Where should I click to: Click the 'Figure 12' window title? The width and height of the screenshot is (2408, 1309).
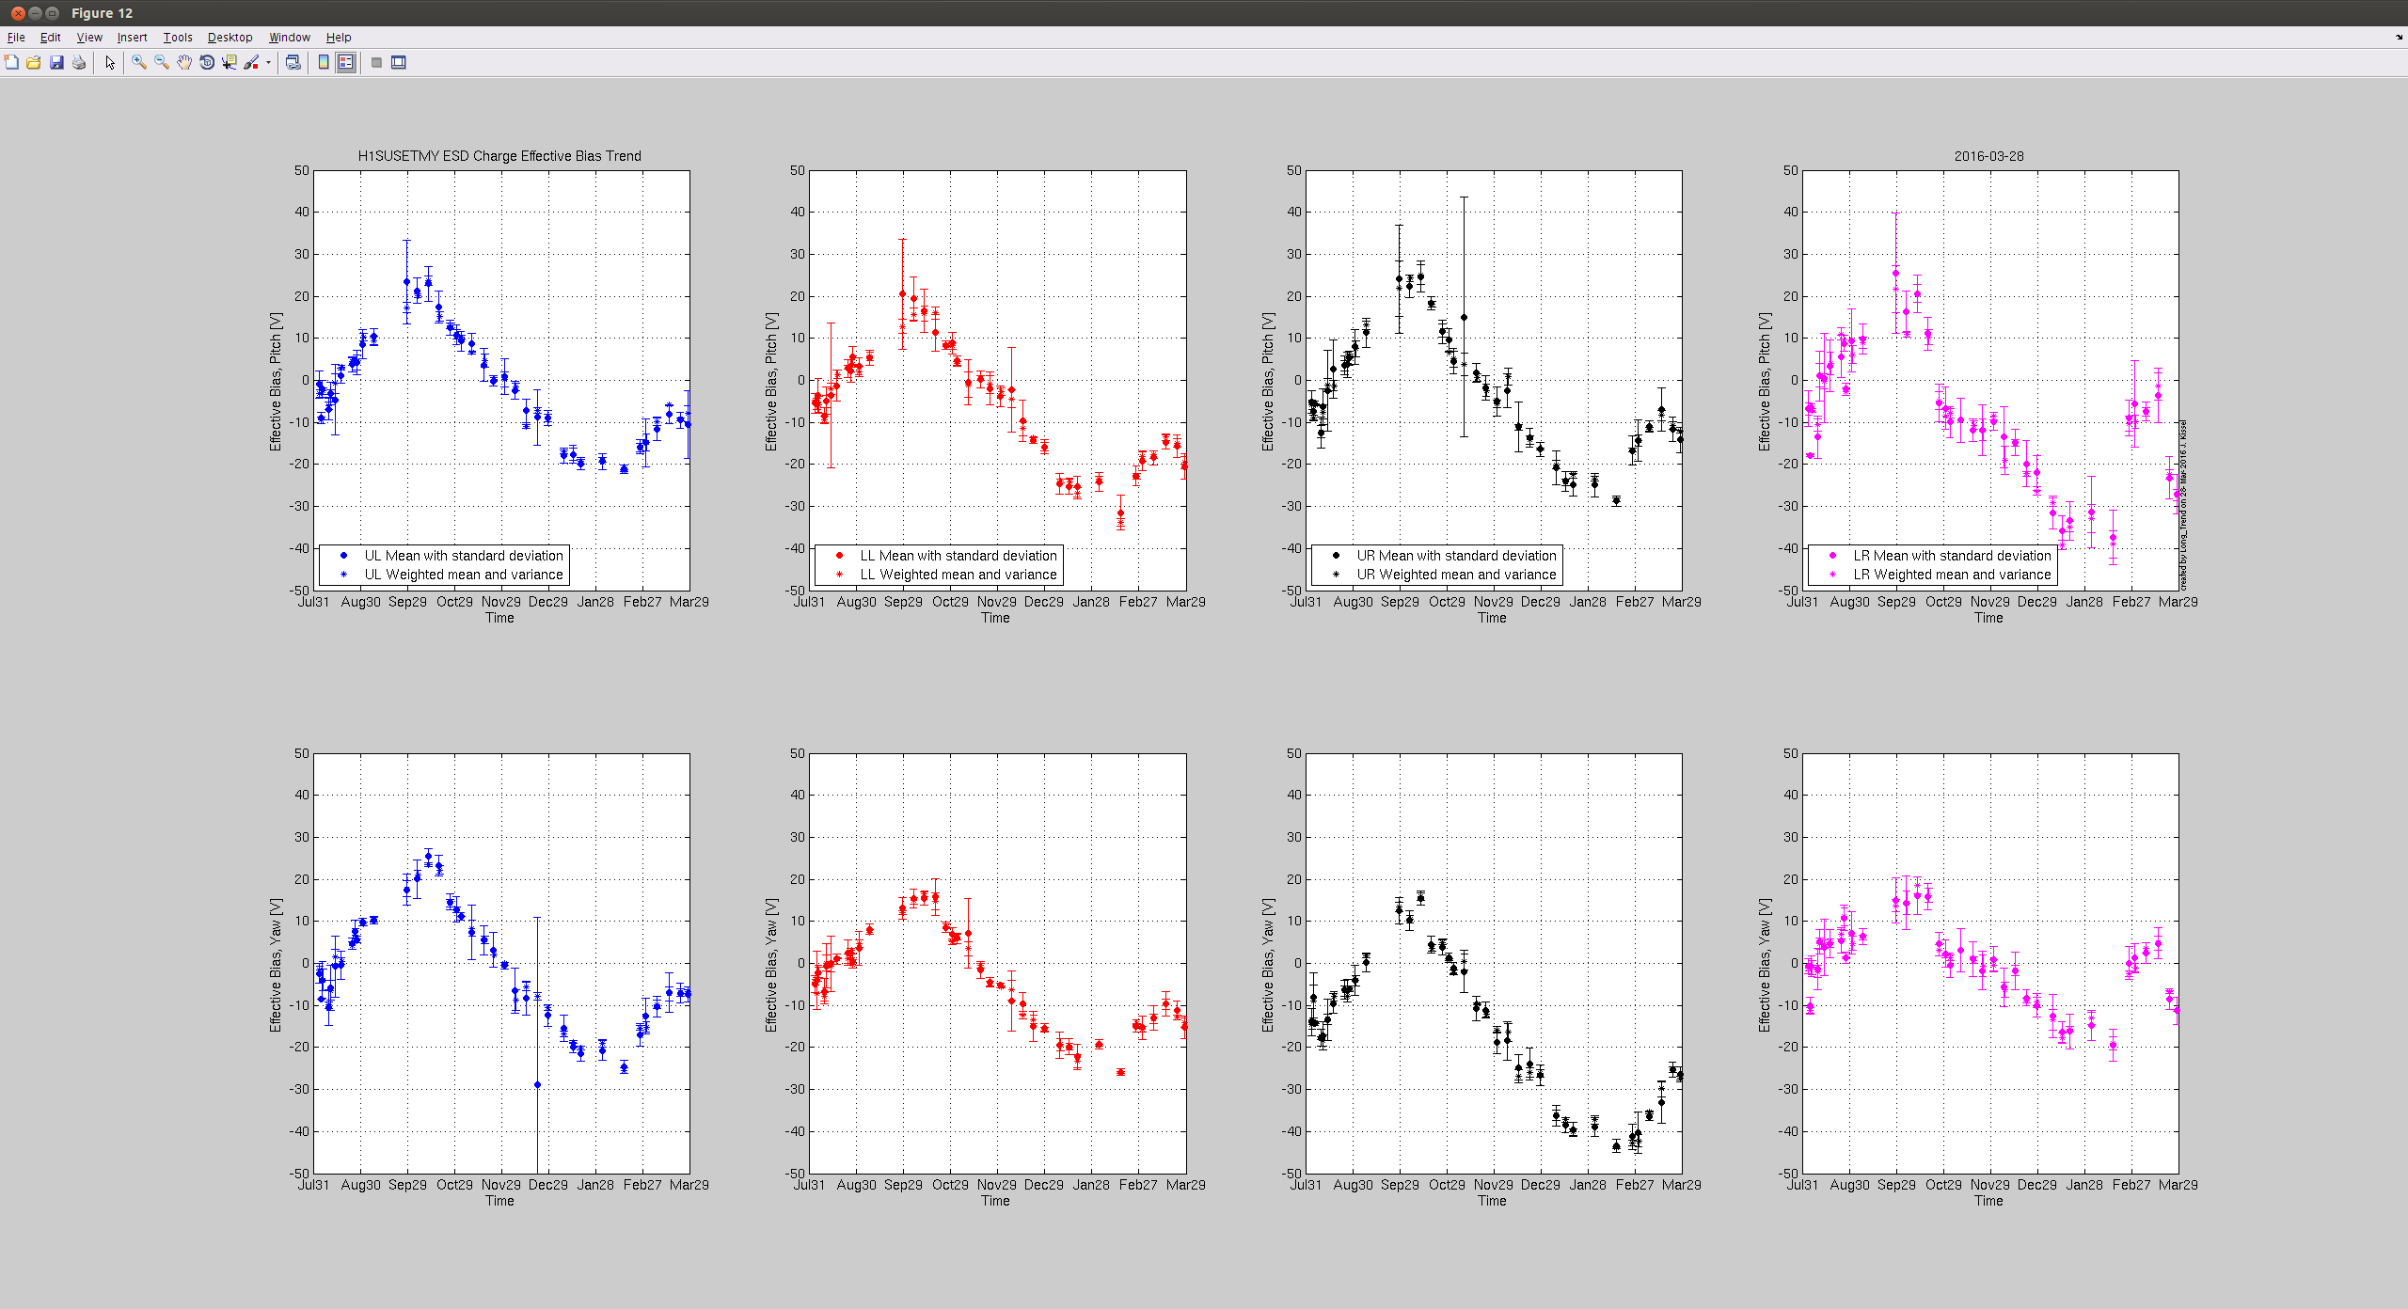point(102,13)
